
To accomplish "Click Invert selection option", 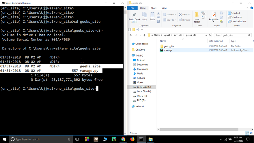I will [x=237, y=21].
